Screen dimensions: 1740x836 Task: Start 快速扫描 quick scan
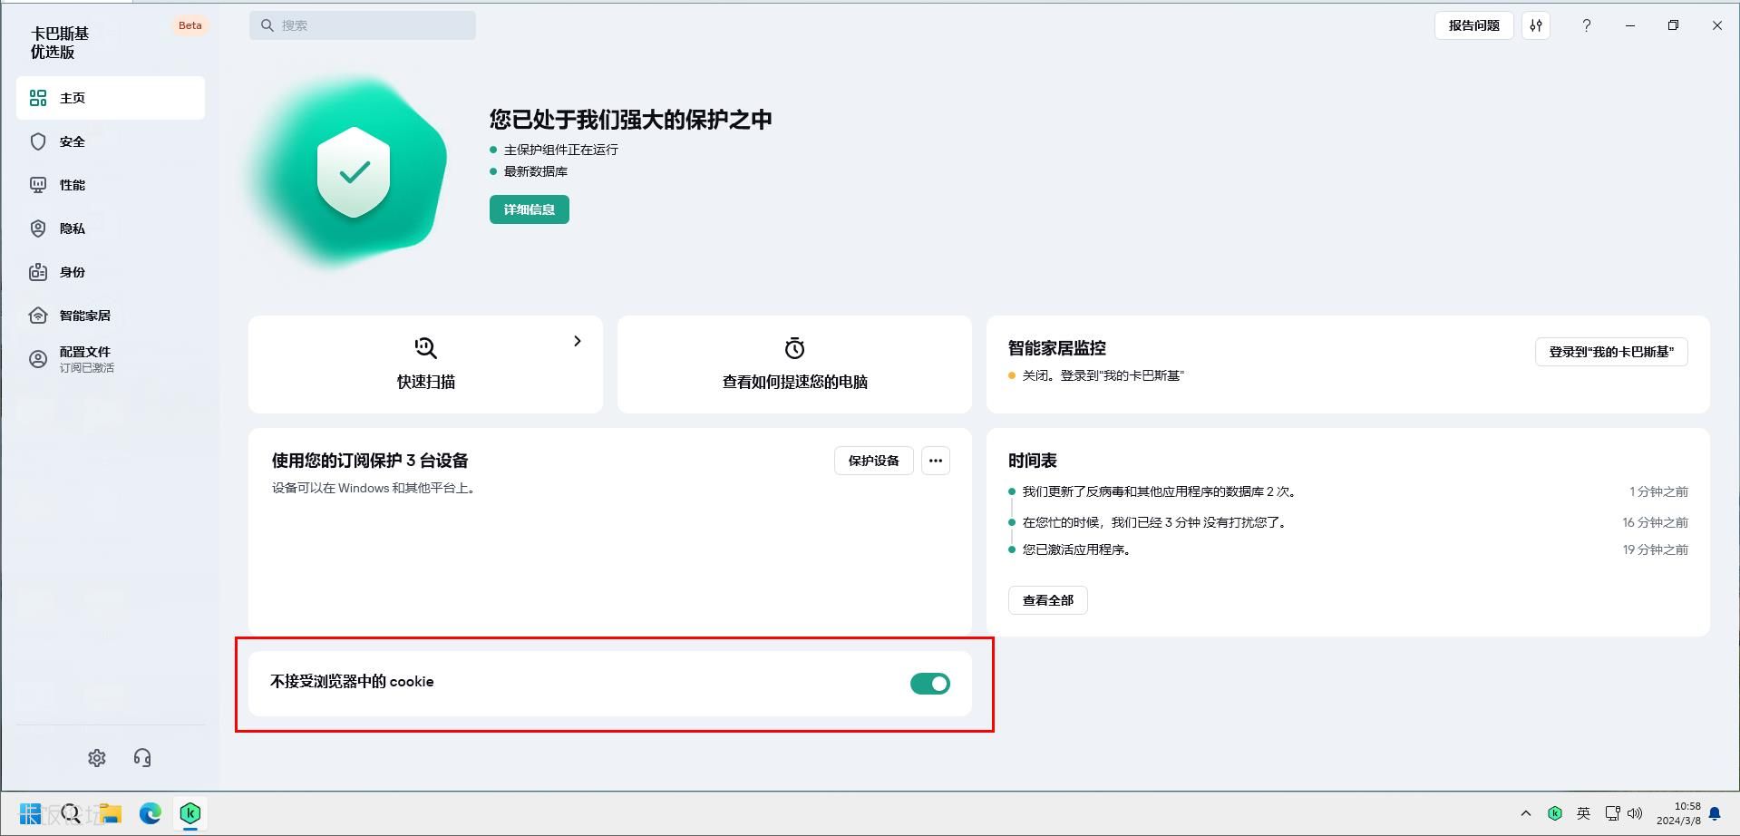pyautogui.click(x=425, y=364)
